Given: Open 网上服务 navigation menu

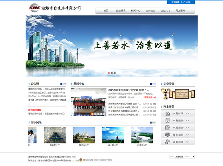Looking at the screenshot, I should (x=180, y=11).
